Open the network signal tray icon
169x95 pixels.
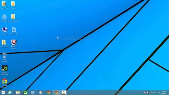coord(151,93)
